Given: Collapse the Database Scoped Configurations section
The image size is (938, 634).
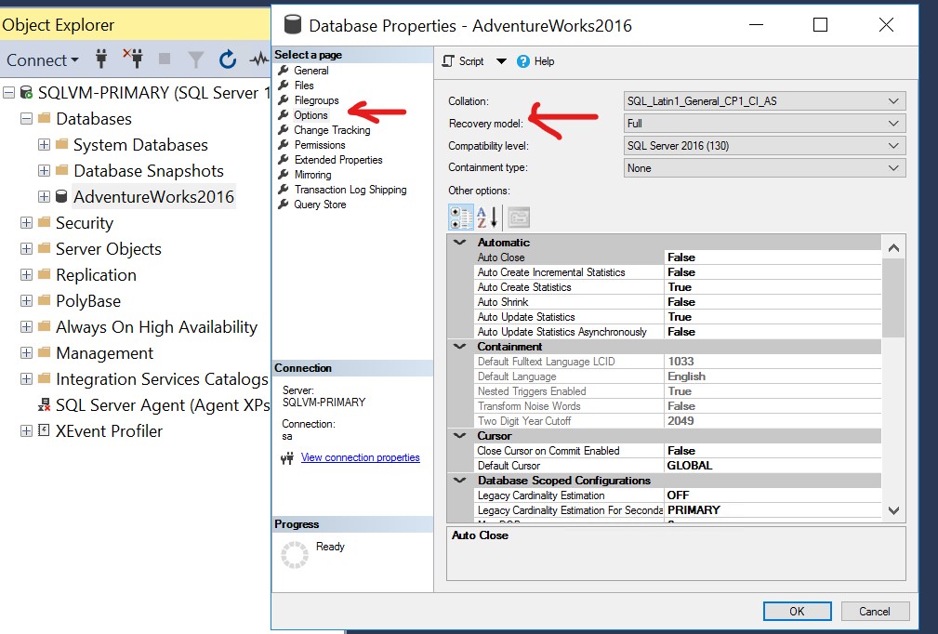Looking at the screenshot, I should (460, 481).
